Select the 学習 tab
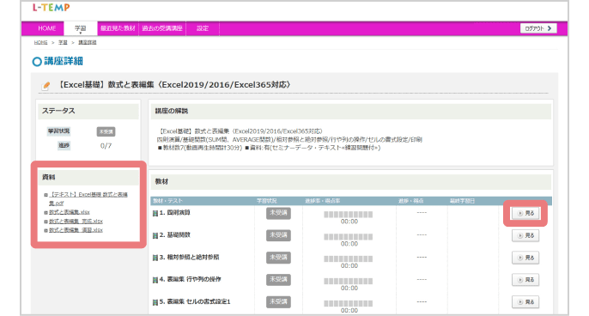Image resolution: width=589 pixels, height=316 pixels. [81, 28]
